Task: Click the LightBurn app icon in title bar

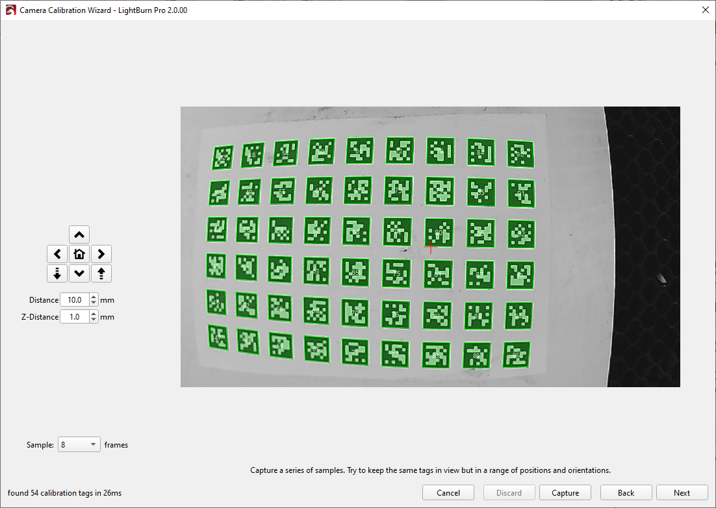Action: (x=10, y=10)
